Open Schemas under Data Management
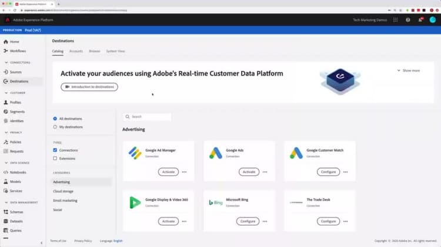Viewport: 441px width, 247px height. coord(14,212)
